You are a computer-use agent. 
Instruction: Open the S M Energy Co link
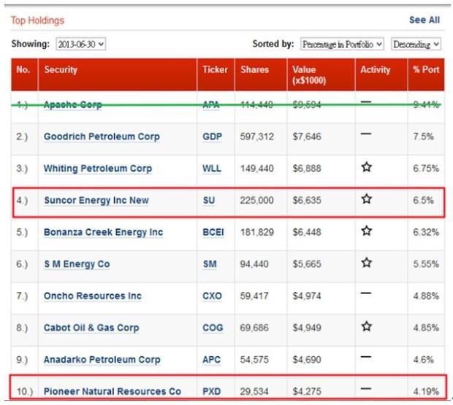[x=77, y=264]
